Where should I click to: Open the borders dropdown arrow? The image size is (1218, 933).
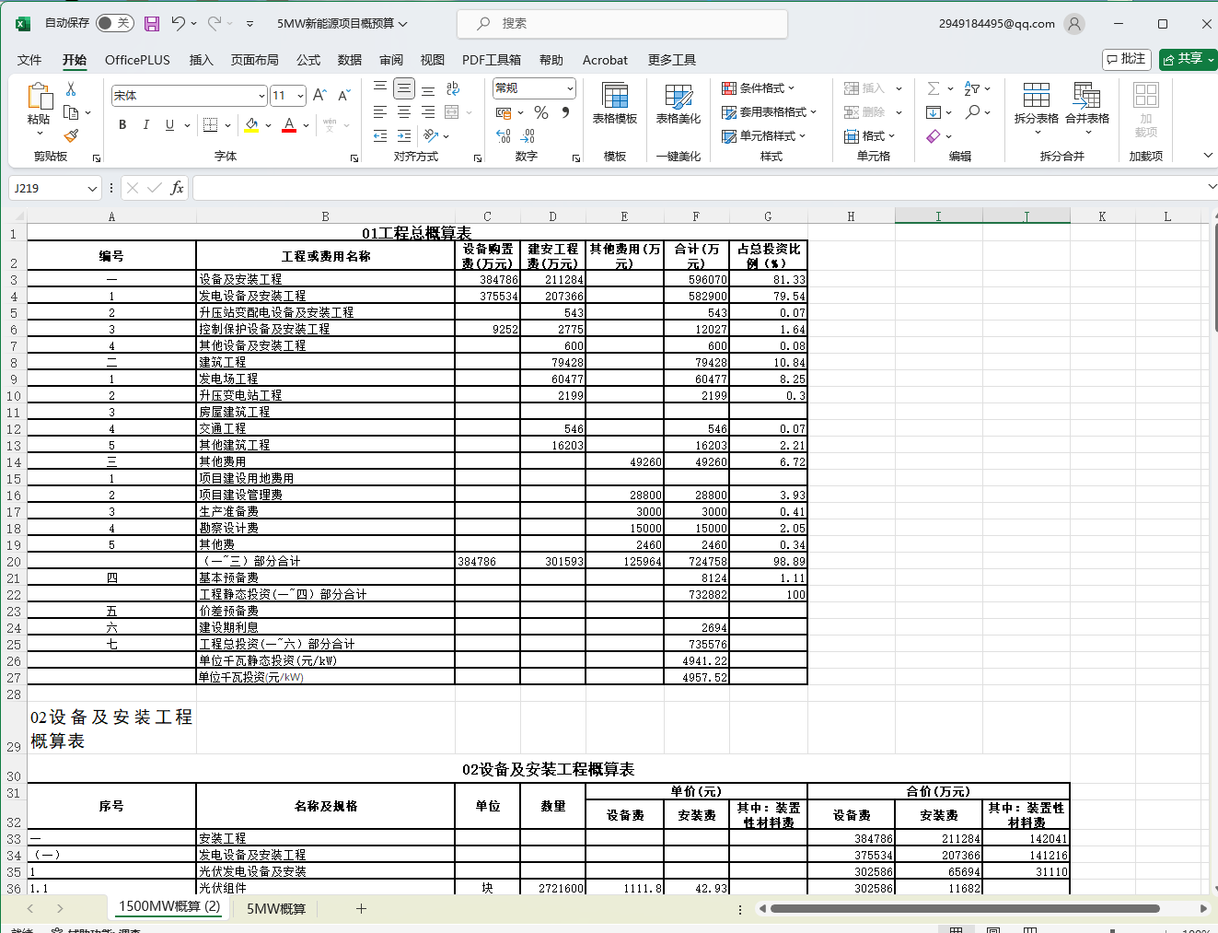pyautogui.click(x=227, y=125)
